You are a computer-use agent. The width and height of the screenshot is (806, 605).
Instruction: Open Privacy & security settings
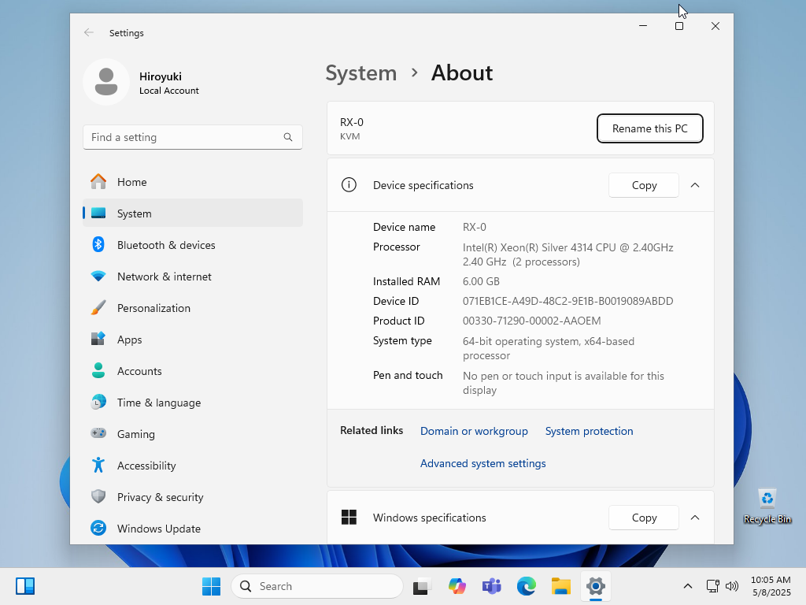[x=193, y=497]
